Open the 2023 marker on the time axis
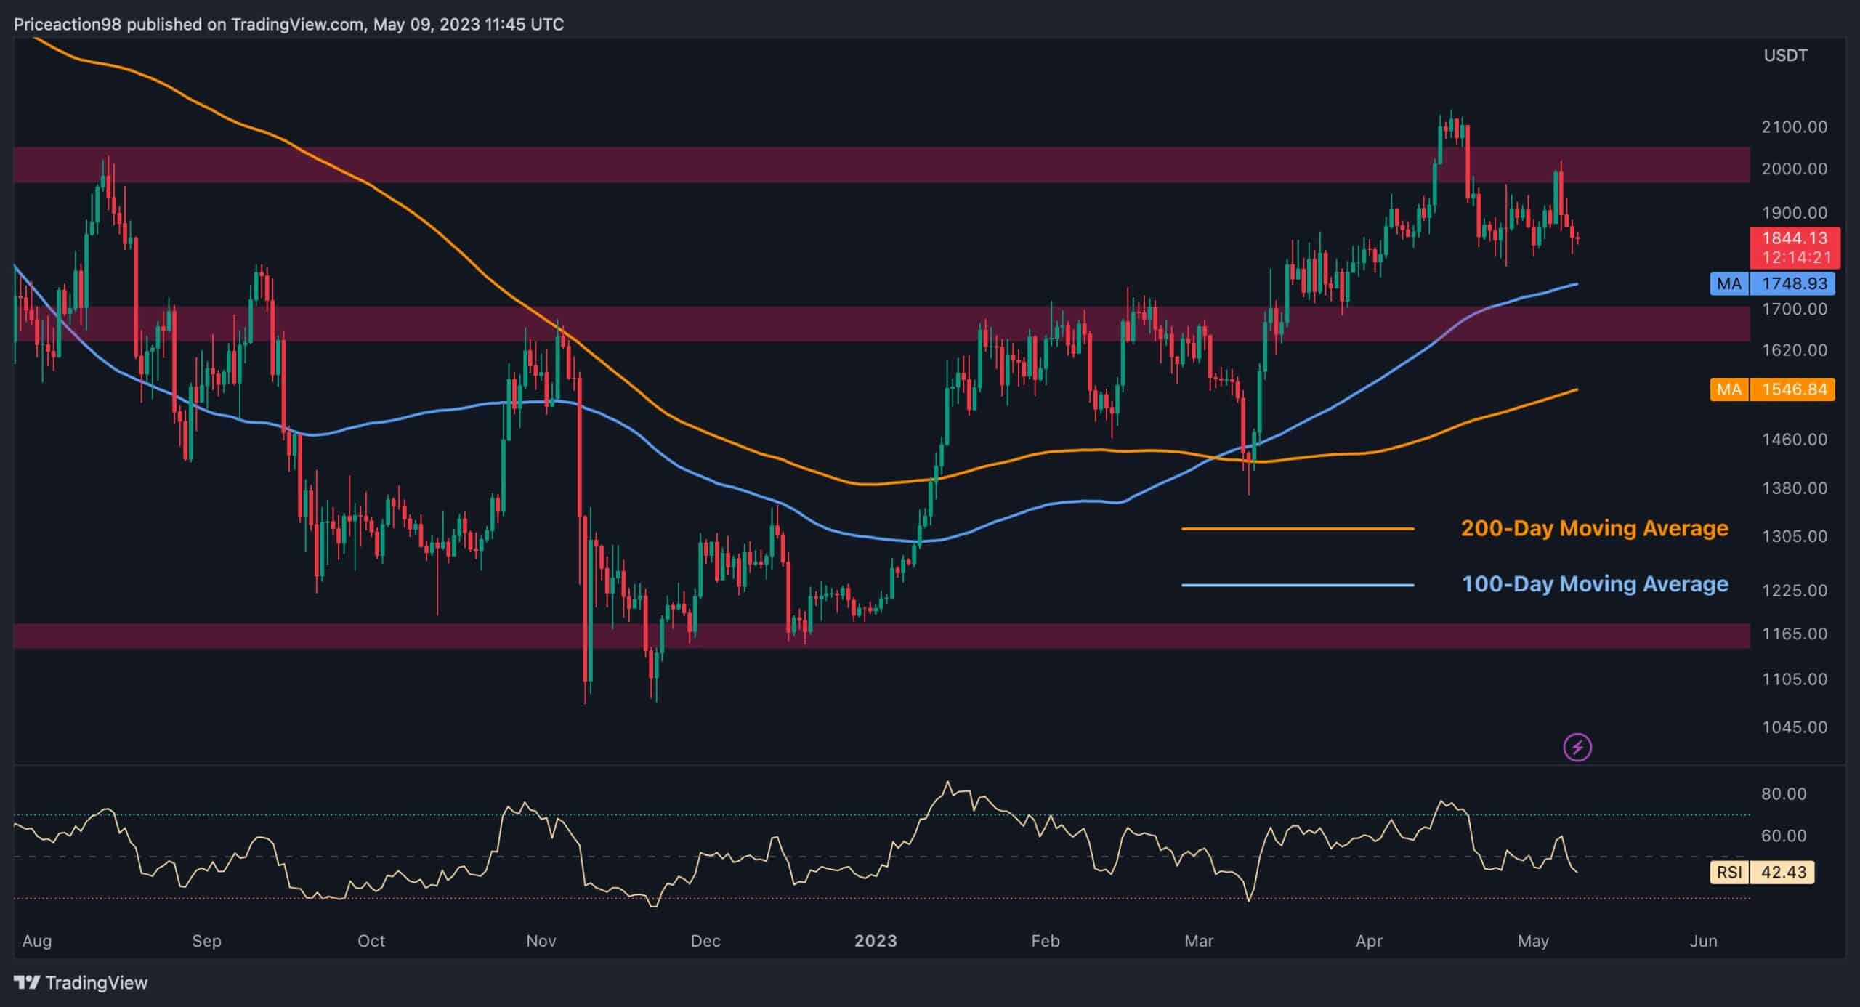 point(876,940)
